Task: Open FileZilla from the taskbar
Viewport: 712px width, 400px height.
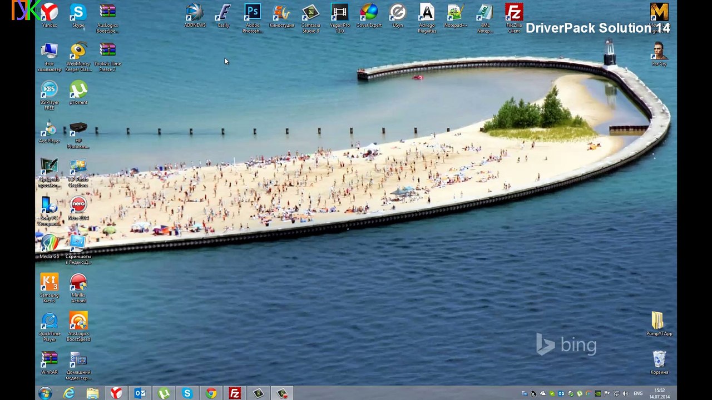Action: (x=235, y=393)
